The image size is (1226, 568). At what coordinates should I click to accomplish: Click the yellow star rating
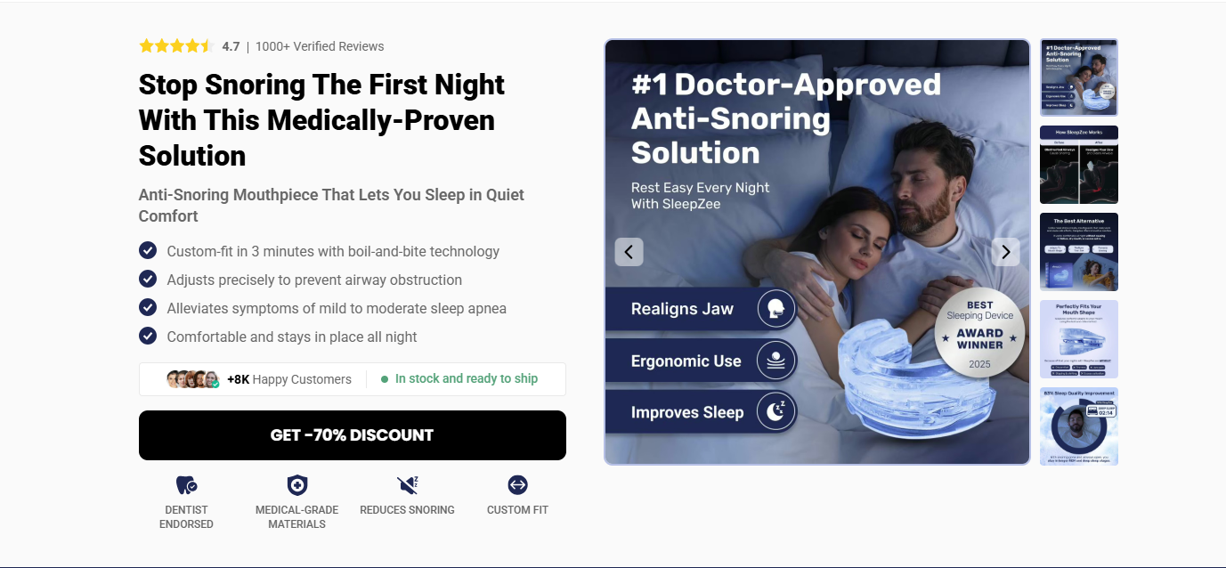click(176, 46)
